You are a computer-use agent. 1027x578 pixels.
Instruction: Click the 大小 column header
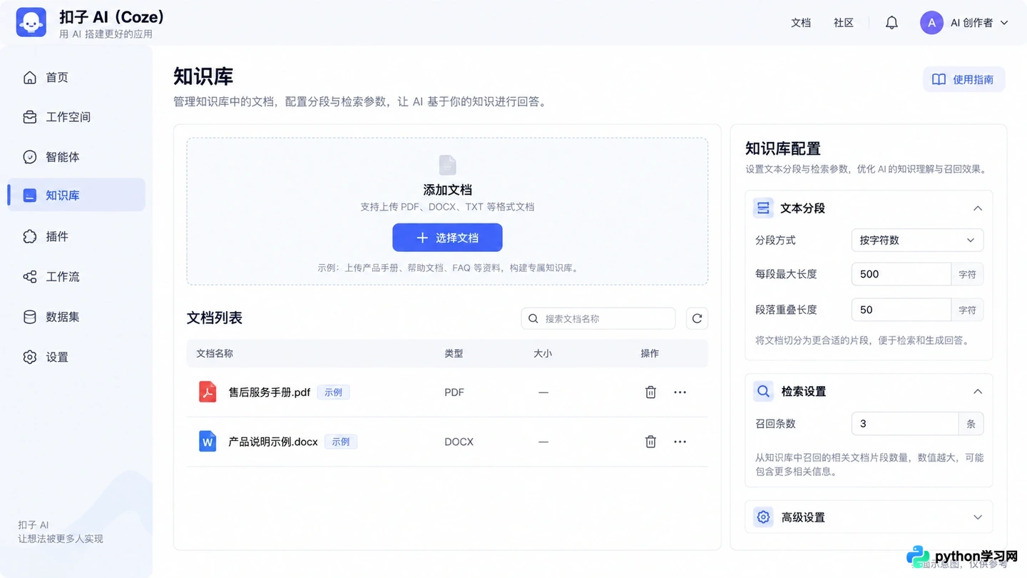(x=543, y=353)
